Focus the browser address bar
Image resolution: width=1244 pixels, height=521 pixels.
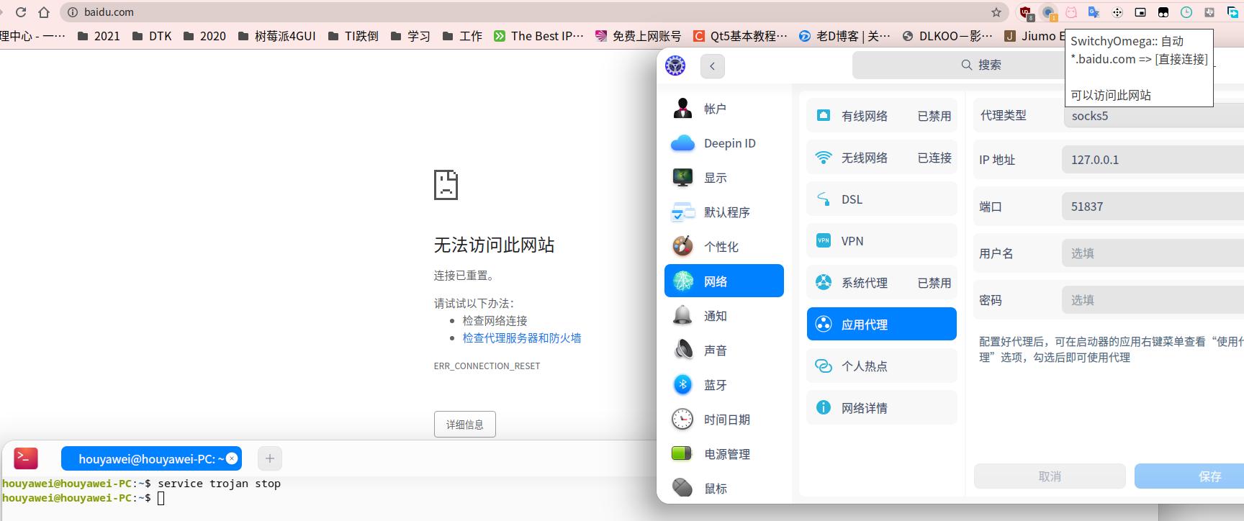pos(533,12)
